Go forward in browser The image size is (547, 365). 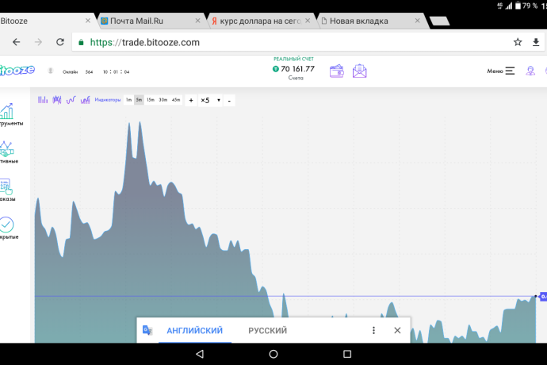click(x=38, y=42)
